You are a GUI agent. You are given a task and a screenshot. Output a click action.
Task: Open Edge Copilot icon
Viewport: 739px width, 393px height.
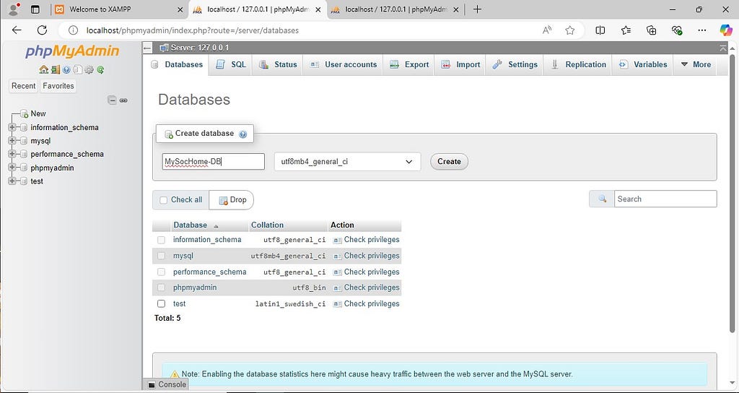(x=726, y=30)
